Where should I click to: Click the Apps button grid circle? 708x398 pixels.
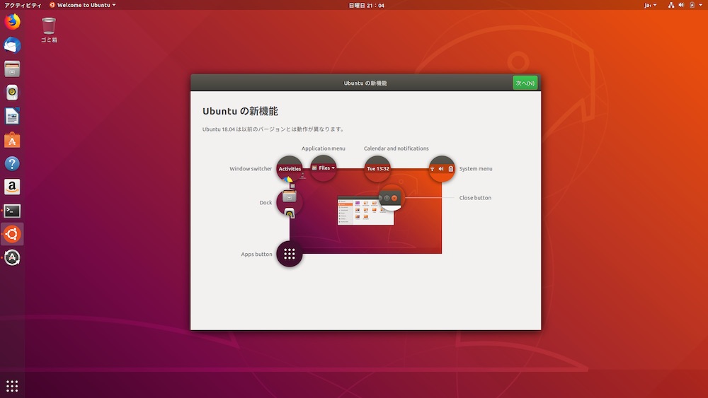(x=290, y=254)
